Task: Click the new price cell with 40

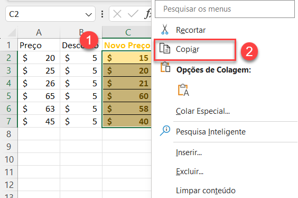Action: tap(127, 121)
